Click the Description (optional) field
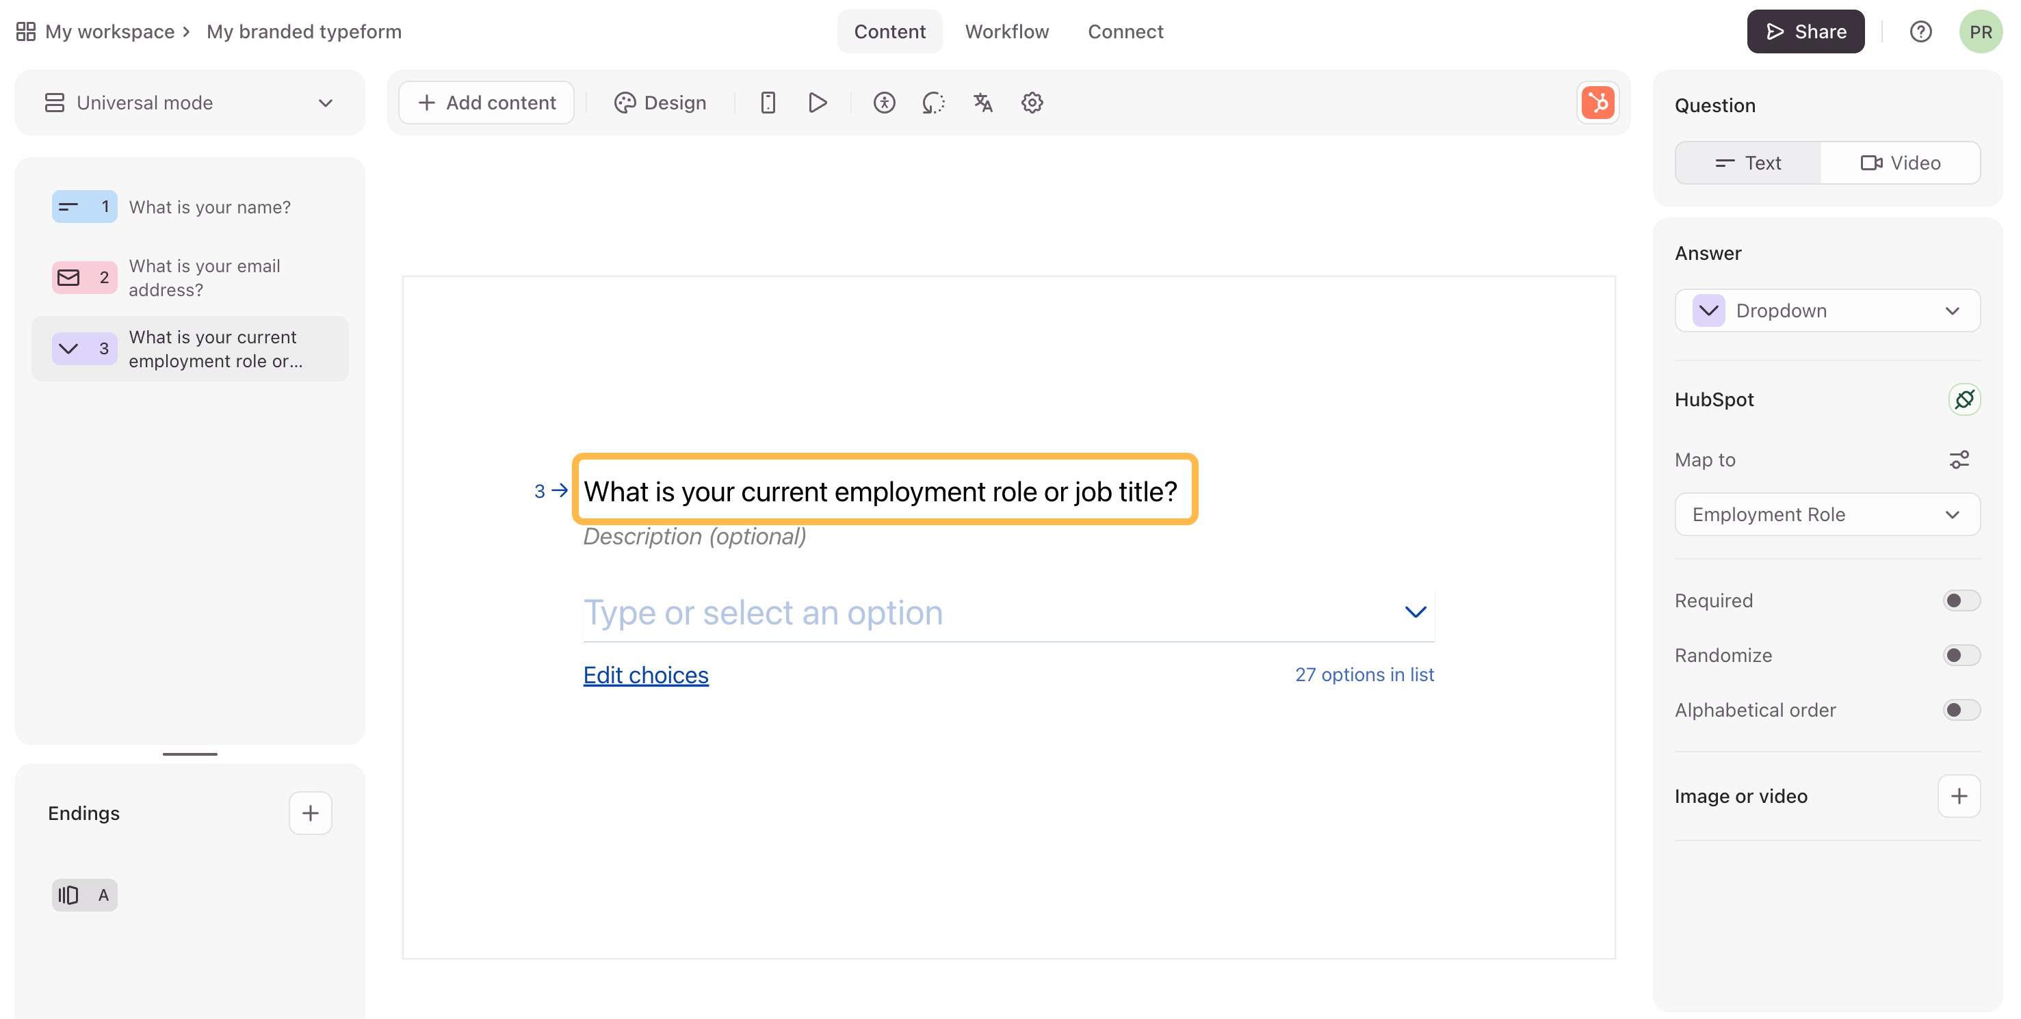Screen dimensions: 2021x1019 [x=694, y=537]
